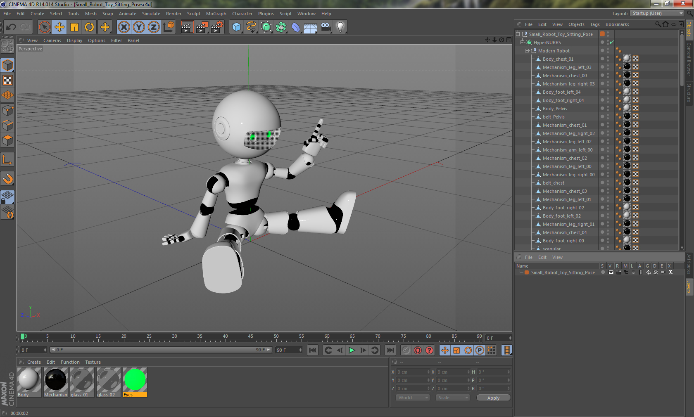
Task: Open material manager Function menu
Action: click(x=70, y=362)
